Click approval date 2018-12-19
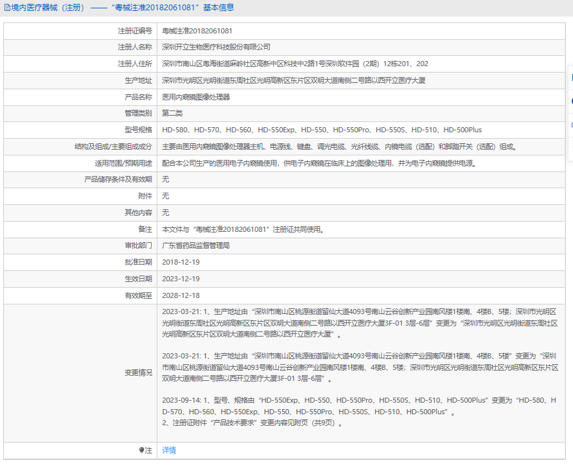 [x=181, y=262]
